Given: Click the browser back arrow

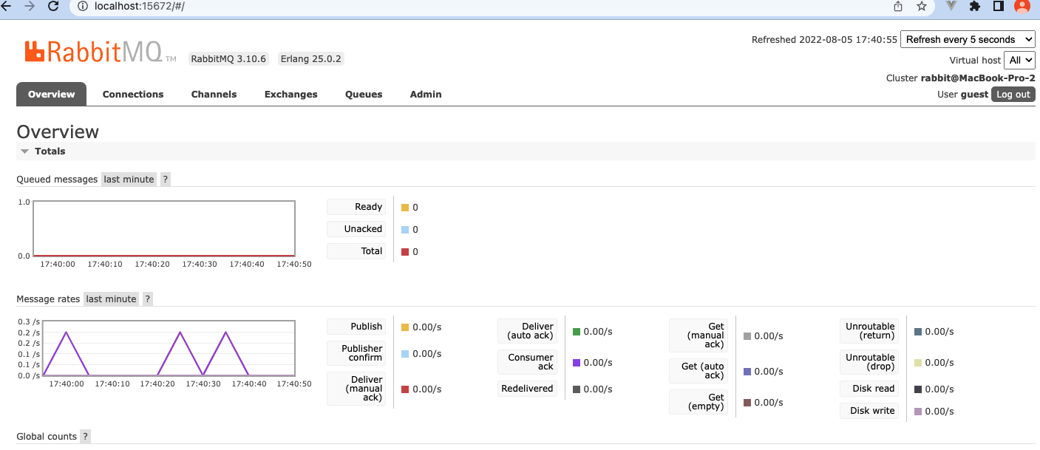Looking at the screenshot, I should 5,6.
